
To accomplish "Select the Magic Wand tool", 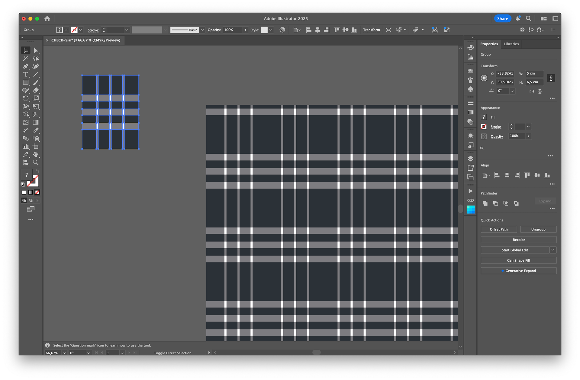I will click(26, 58).
